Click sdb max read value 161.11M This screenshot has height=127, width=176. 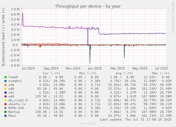(x=149, y=89)
